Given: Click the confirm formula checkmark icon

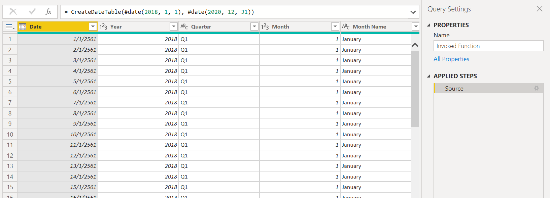Looking at the screenshot, I should click(x=32, y=12).
